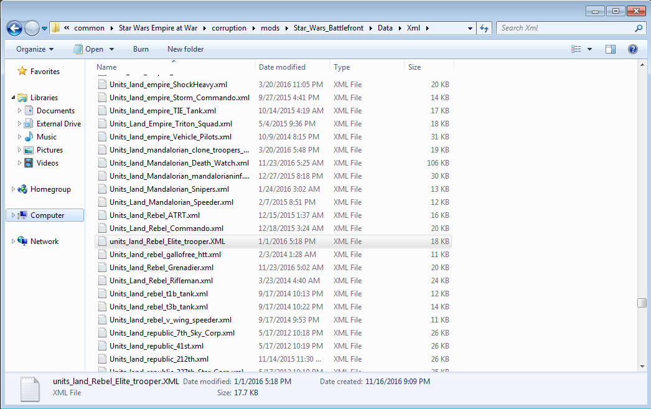Select Units_Land_Rebel_Commando.xml
The image size is (651, 409).
pyautogui.click(x=166, y=228)
